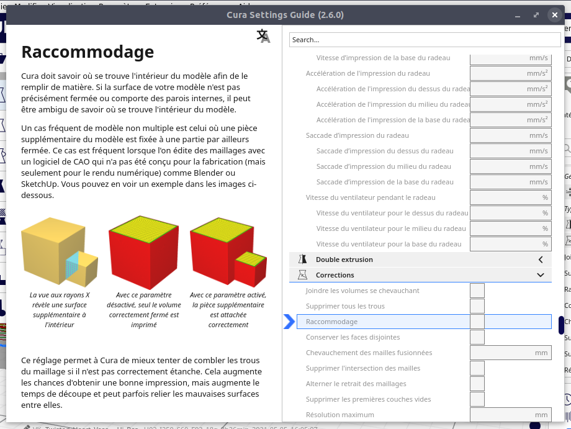Click 'Chevauchement des mailles fusionnées' value field
The width and height of the screenshot is (571, 429).
tap(511, 353)
